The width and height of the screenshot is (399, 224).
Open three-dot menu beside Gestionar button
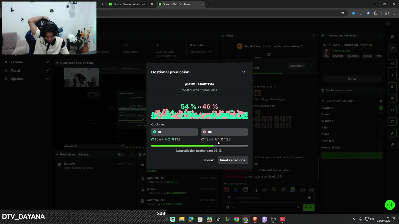[310, 66]
